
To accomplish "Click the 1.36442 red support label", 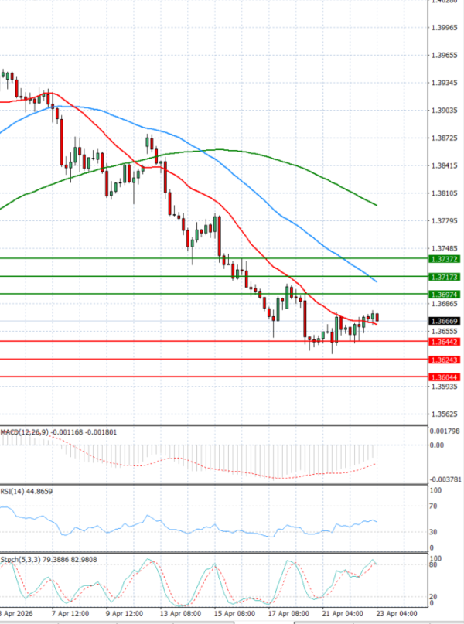I will click(445, 342).
